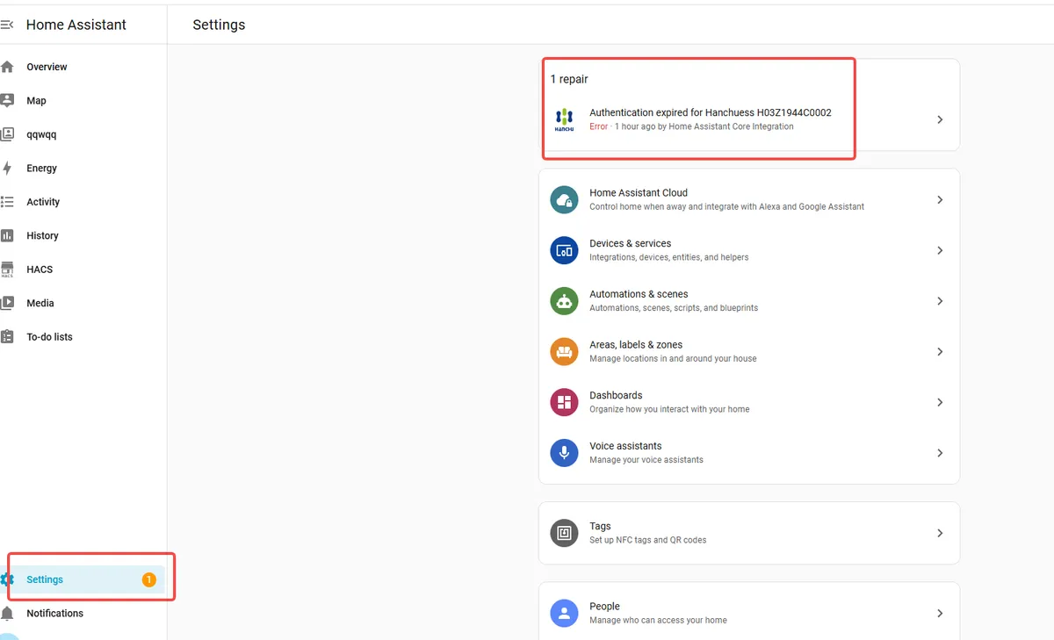The image size is (1054, 640).
Task: Open the Tags settings entry
Action: point(749,533)
